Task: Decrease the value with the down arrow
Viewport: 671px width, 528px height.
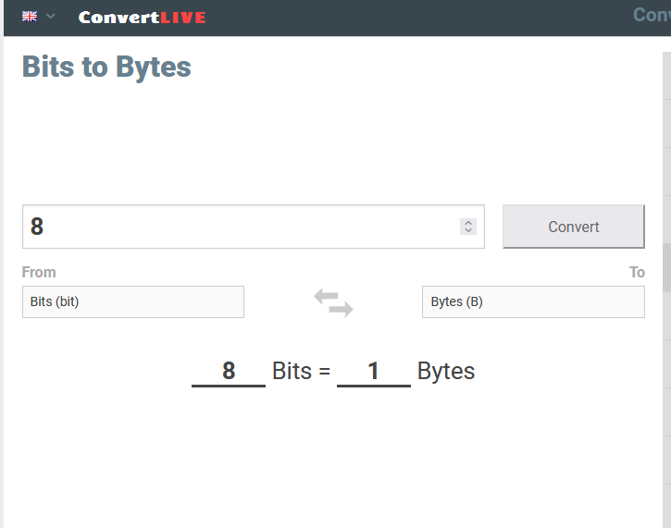Action: (x=468, y=230)
